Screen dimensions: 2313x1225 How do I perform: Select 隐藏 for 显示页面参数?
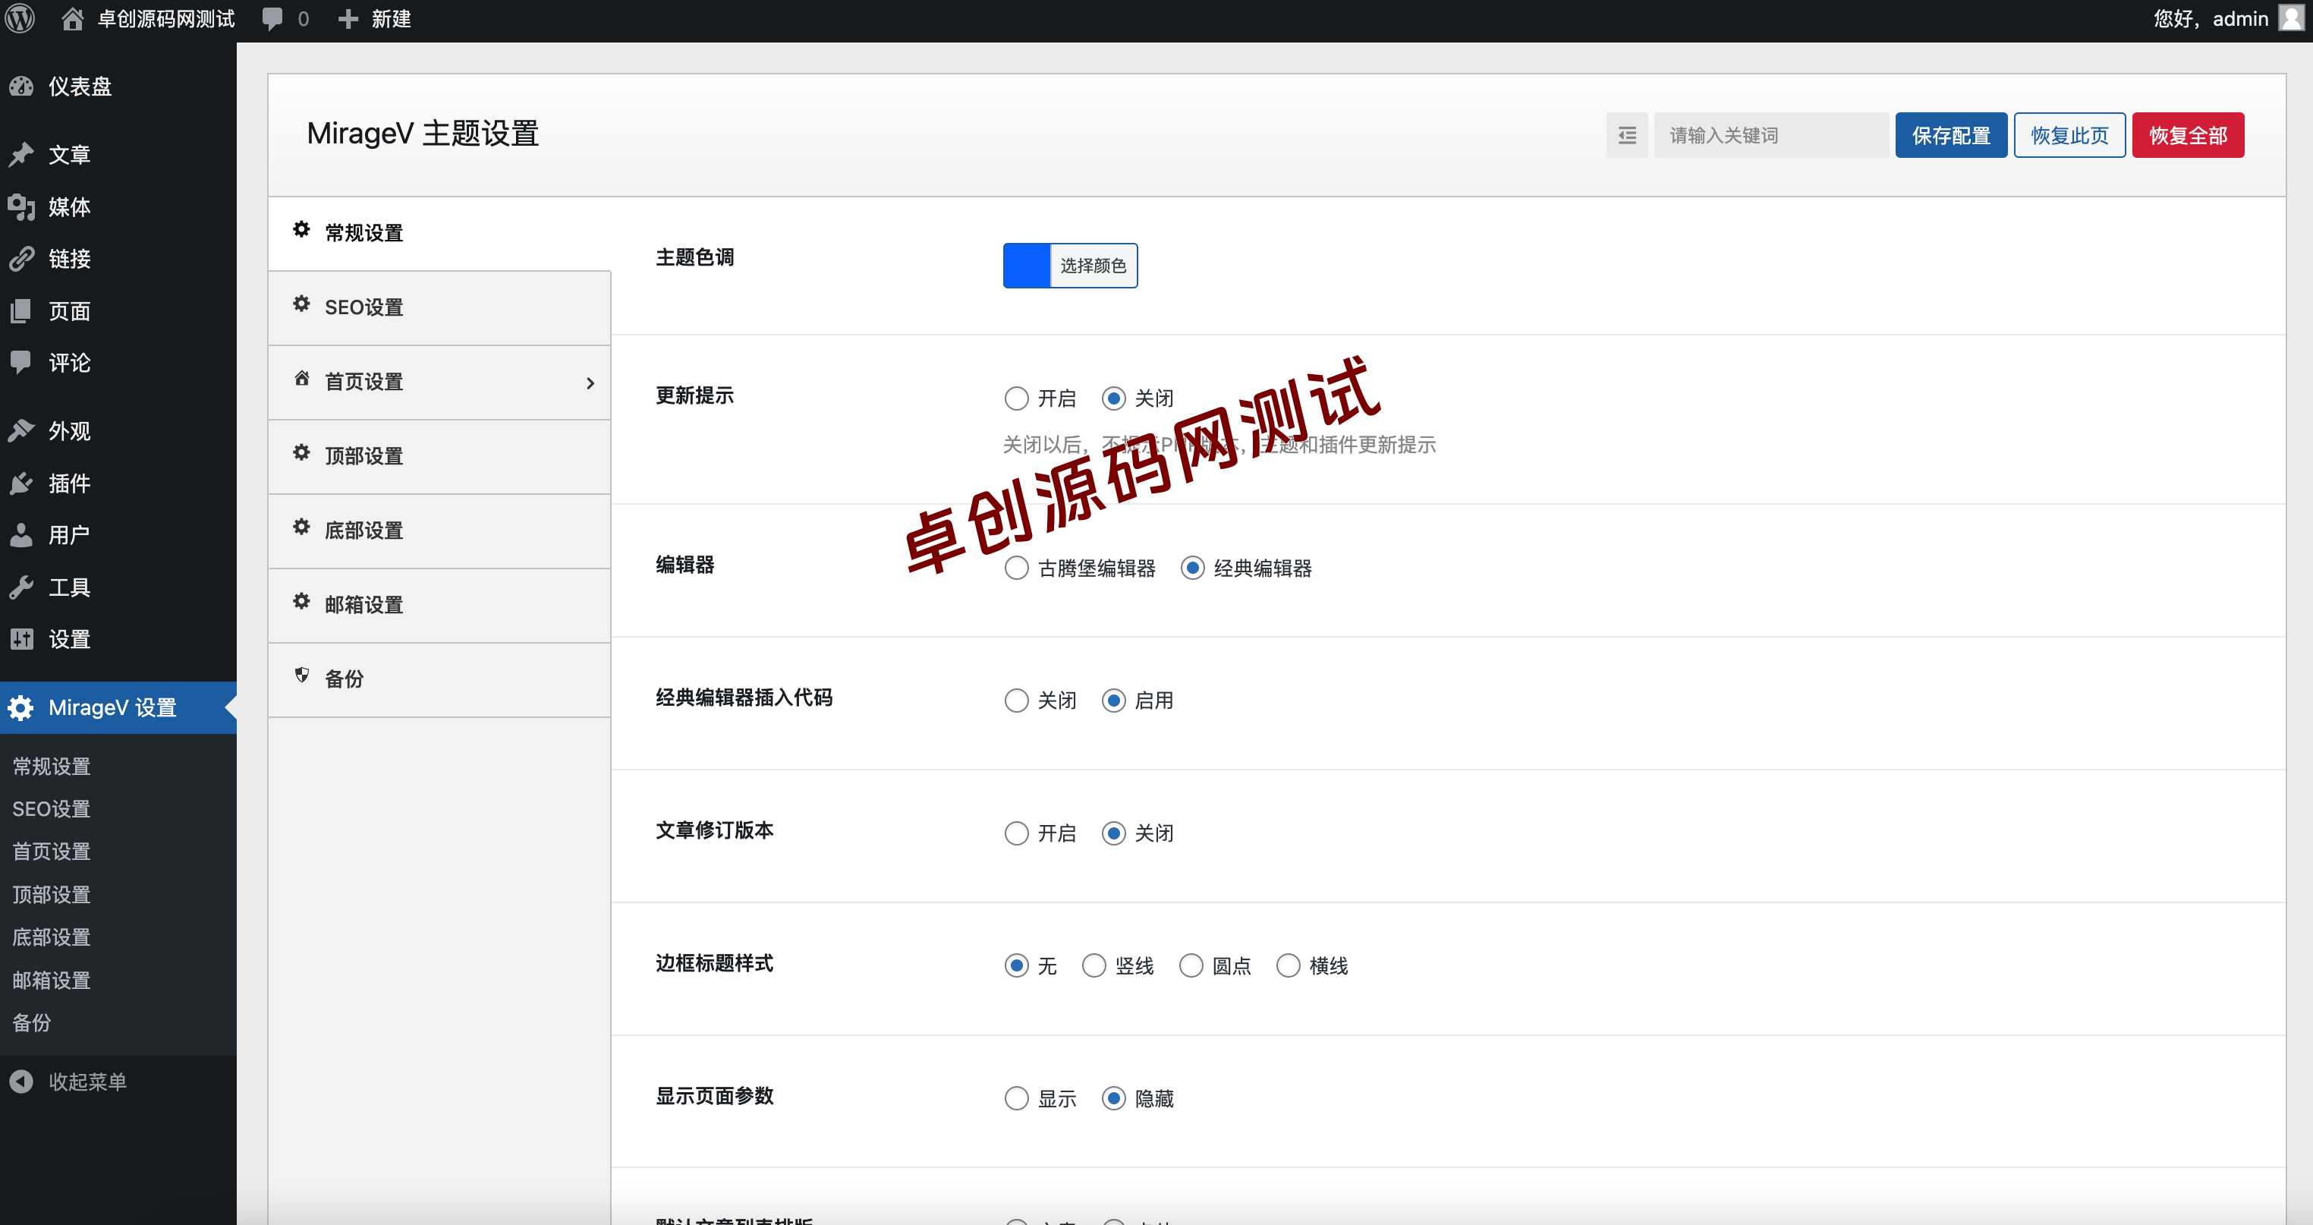click(1113, 1098)
